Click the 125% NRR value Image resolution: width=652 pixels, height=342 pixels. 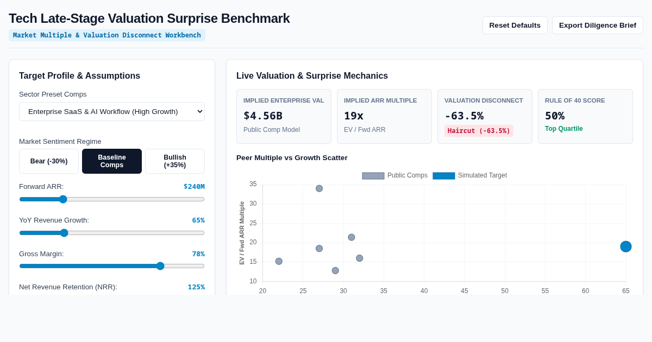click(196, 287)
